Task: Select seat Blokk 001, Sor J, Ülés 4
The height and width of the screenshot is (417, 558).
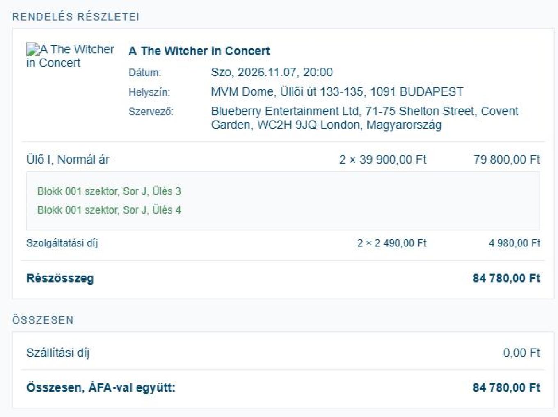Action: point(109,210)
